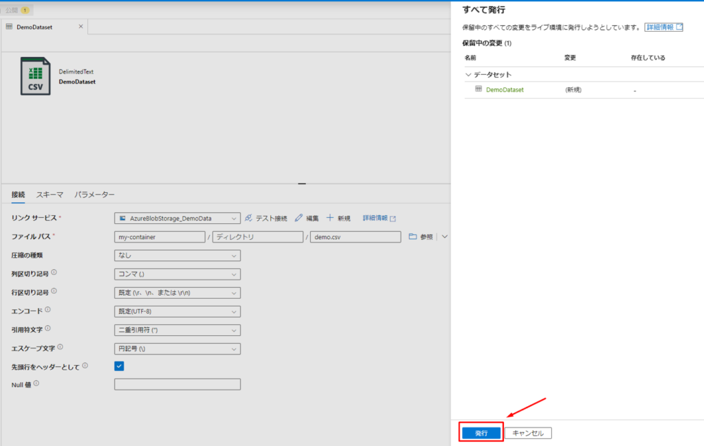Open the リンク サービス dropdown

click(x=177, y=218)
